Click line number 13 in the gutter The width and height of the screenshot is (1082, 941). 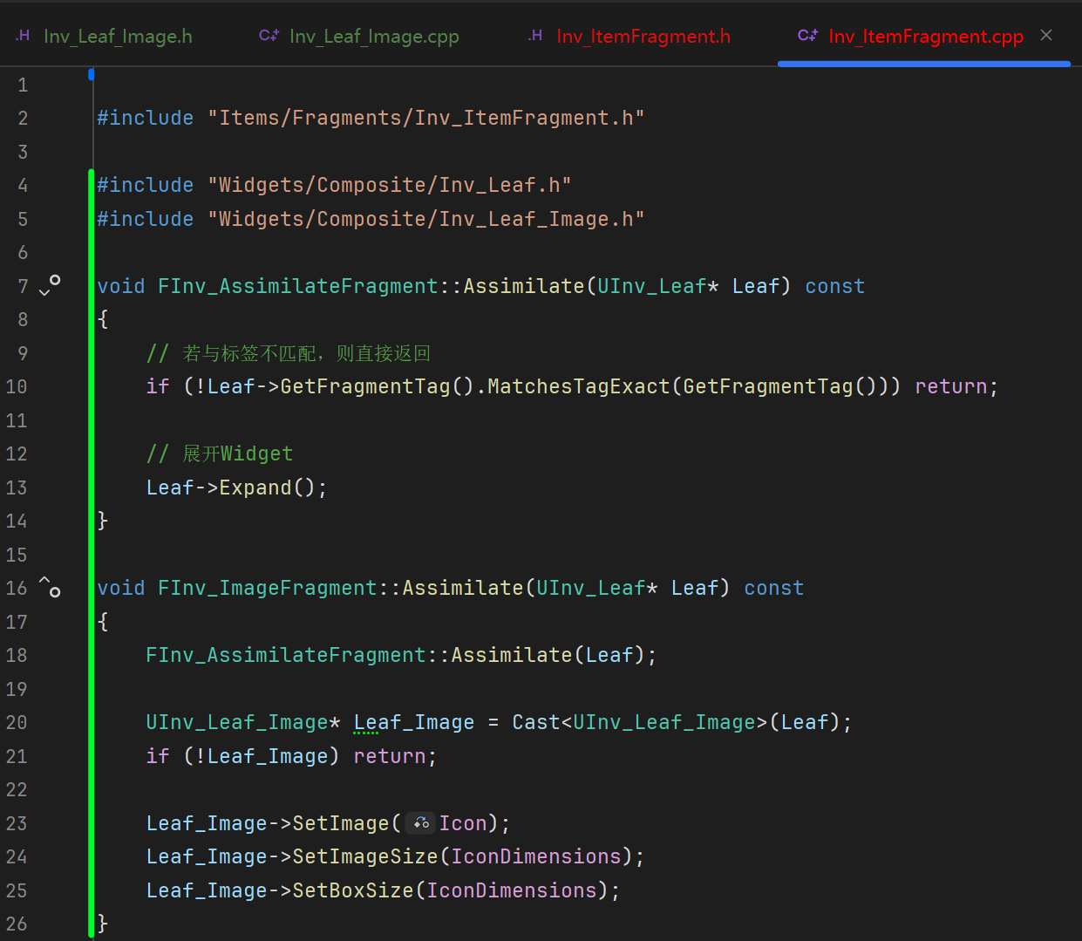(17, 488)
